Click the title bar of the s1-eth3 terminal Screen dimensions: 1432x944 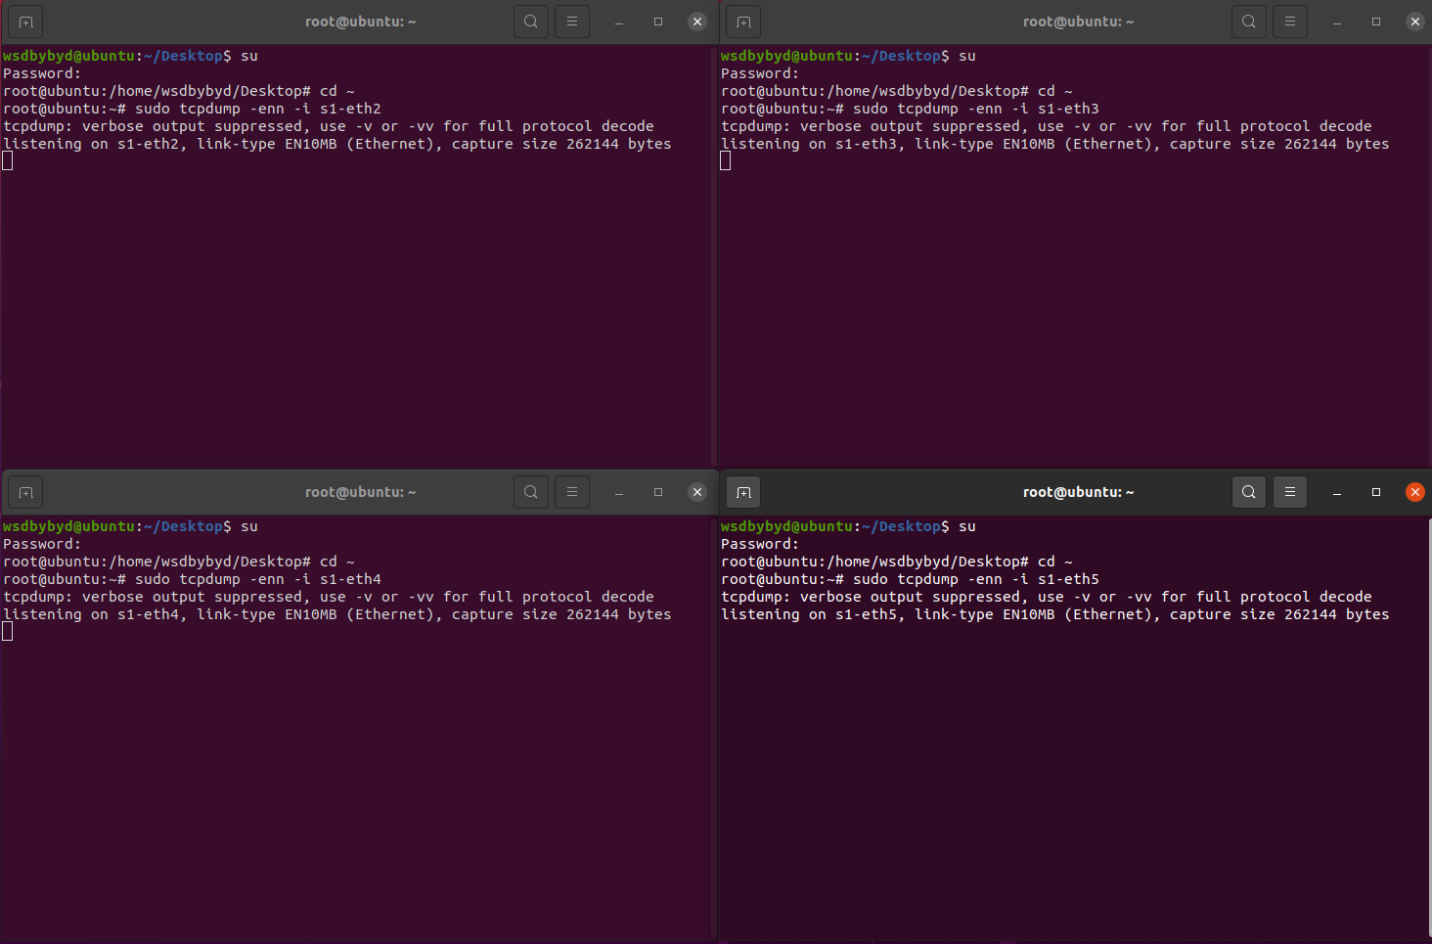click(978, 22)
